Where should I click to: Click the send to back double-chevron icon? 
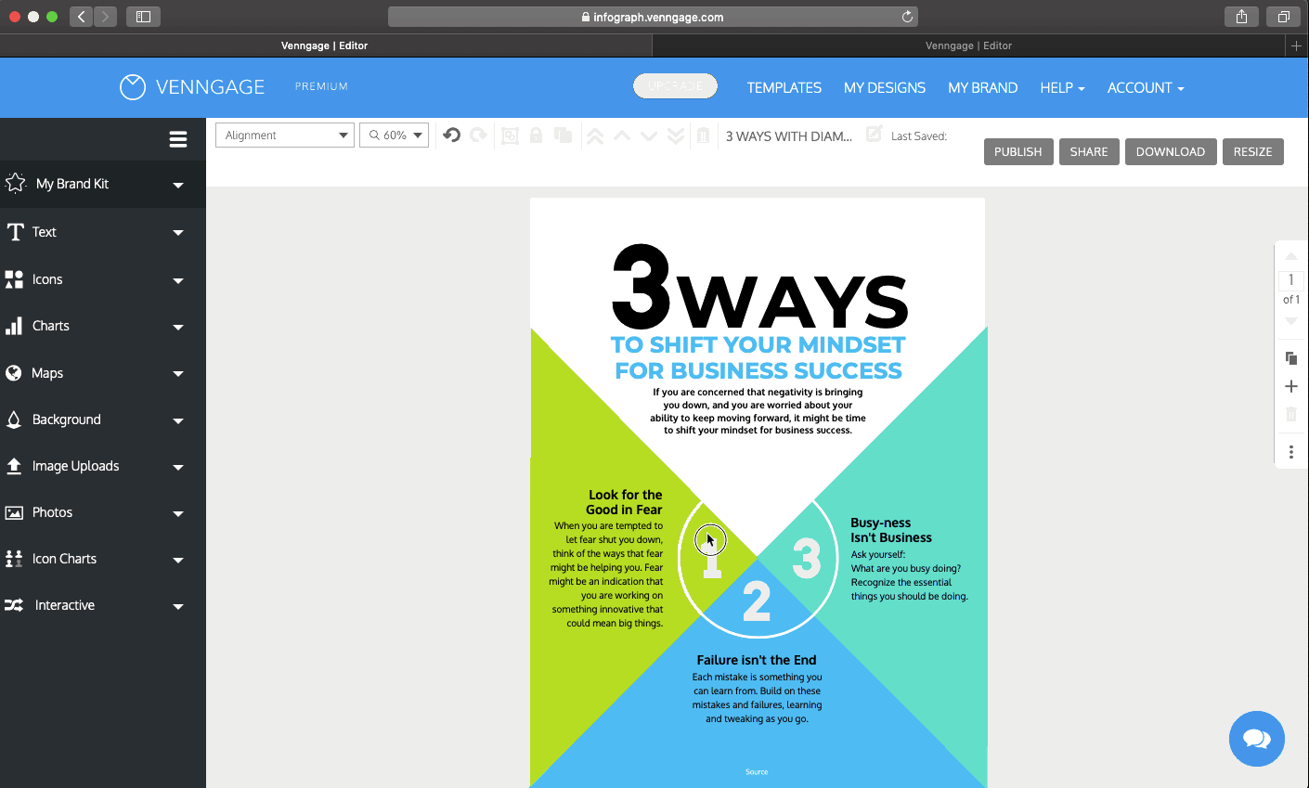click(676, 136)
